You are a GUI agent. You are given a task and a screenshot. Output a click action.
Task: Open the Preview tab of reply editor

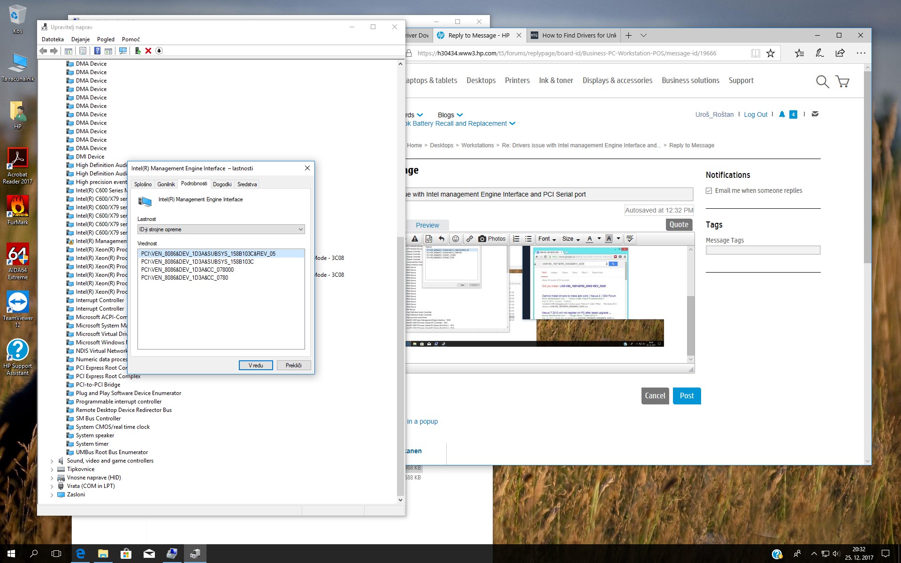428,225
